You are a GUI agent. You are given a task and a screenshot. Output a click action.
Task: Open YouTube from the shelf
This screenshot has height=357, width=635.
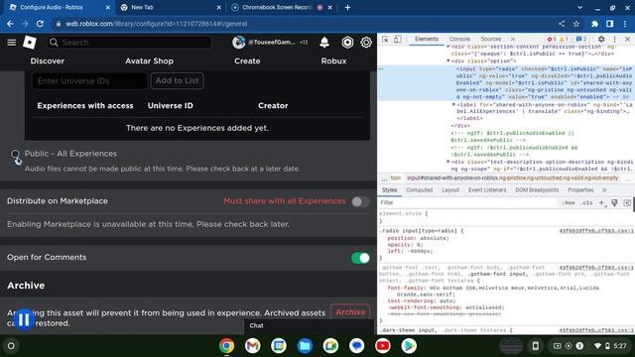coord(383,346)
